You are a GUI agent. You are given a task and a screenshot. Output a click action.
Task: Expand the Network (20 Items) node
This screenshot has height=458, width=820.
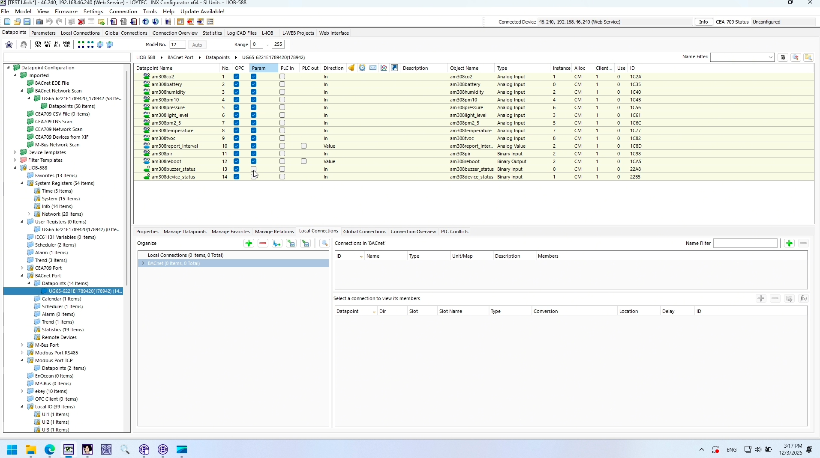pos(29,214)
